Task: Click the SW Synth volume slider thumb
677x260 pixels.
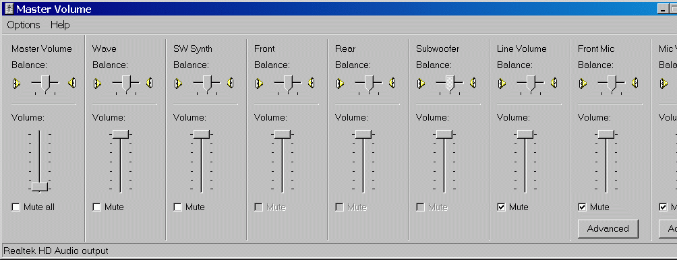Action: pyautogui.click(x=202, y=134)
